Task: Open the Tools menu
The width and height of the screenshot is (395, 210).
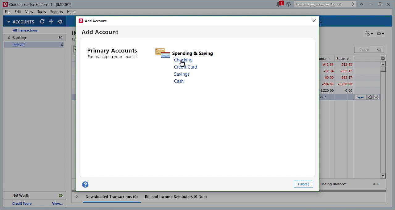Action: click(41, 12)
